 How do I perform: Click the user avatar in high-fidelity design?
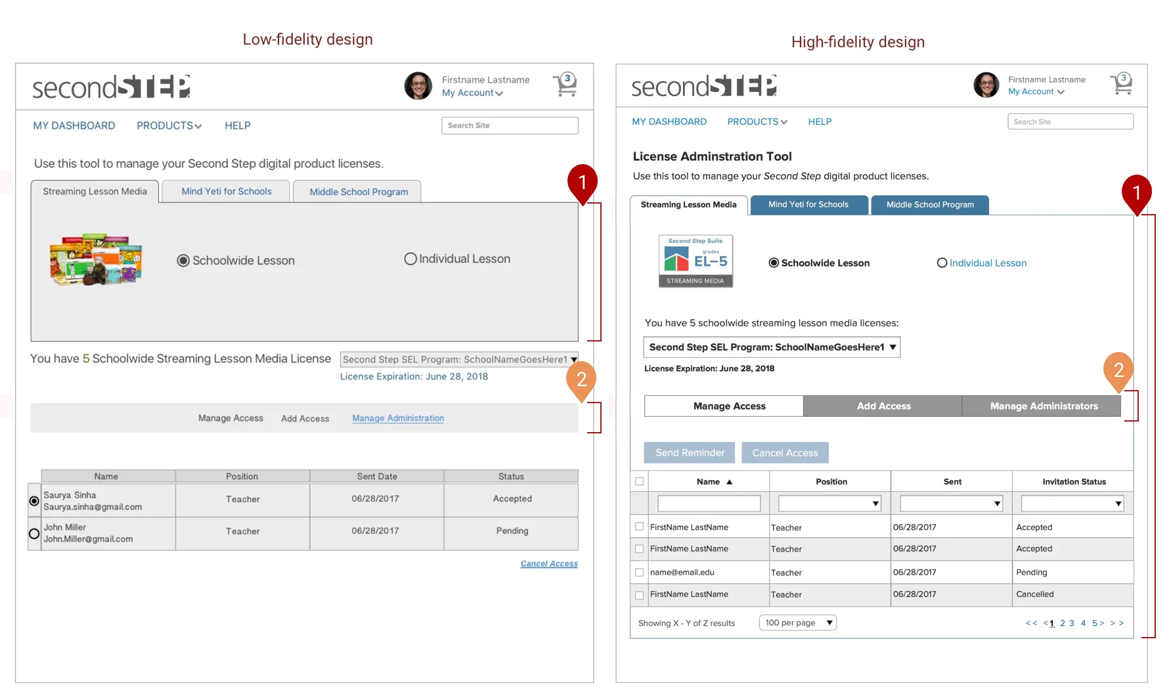point(986,85)
